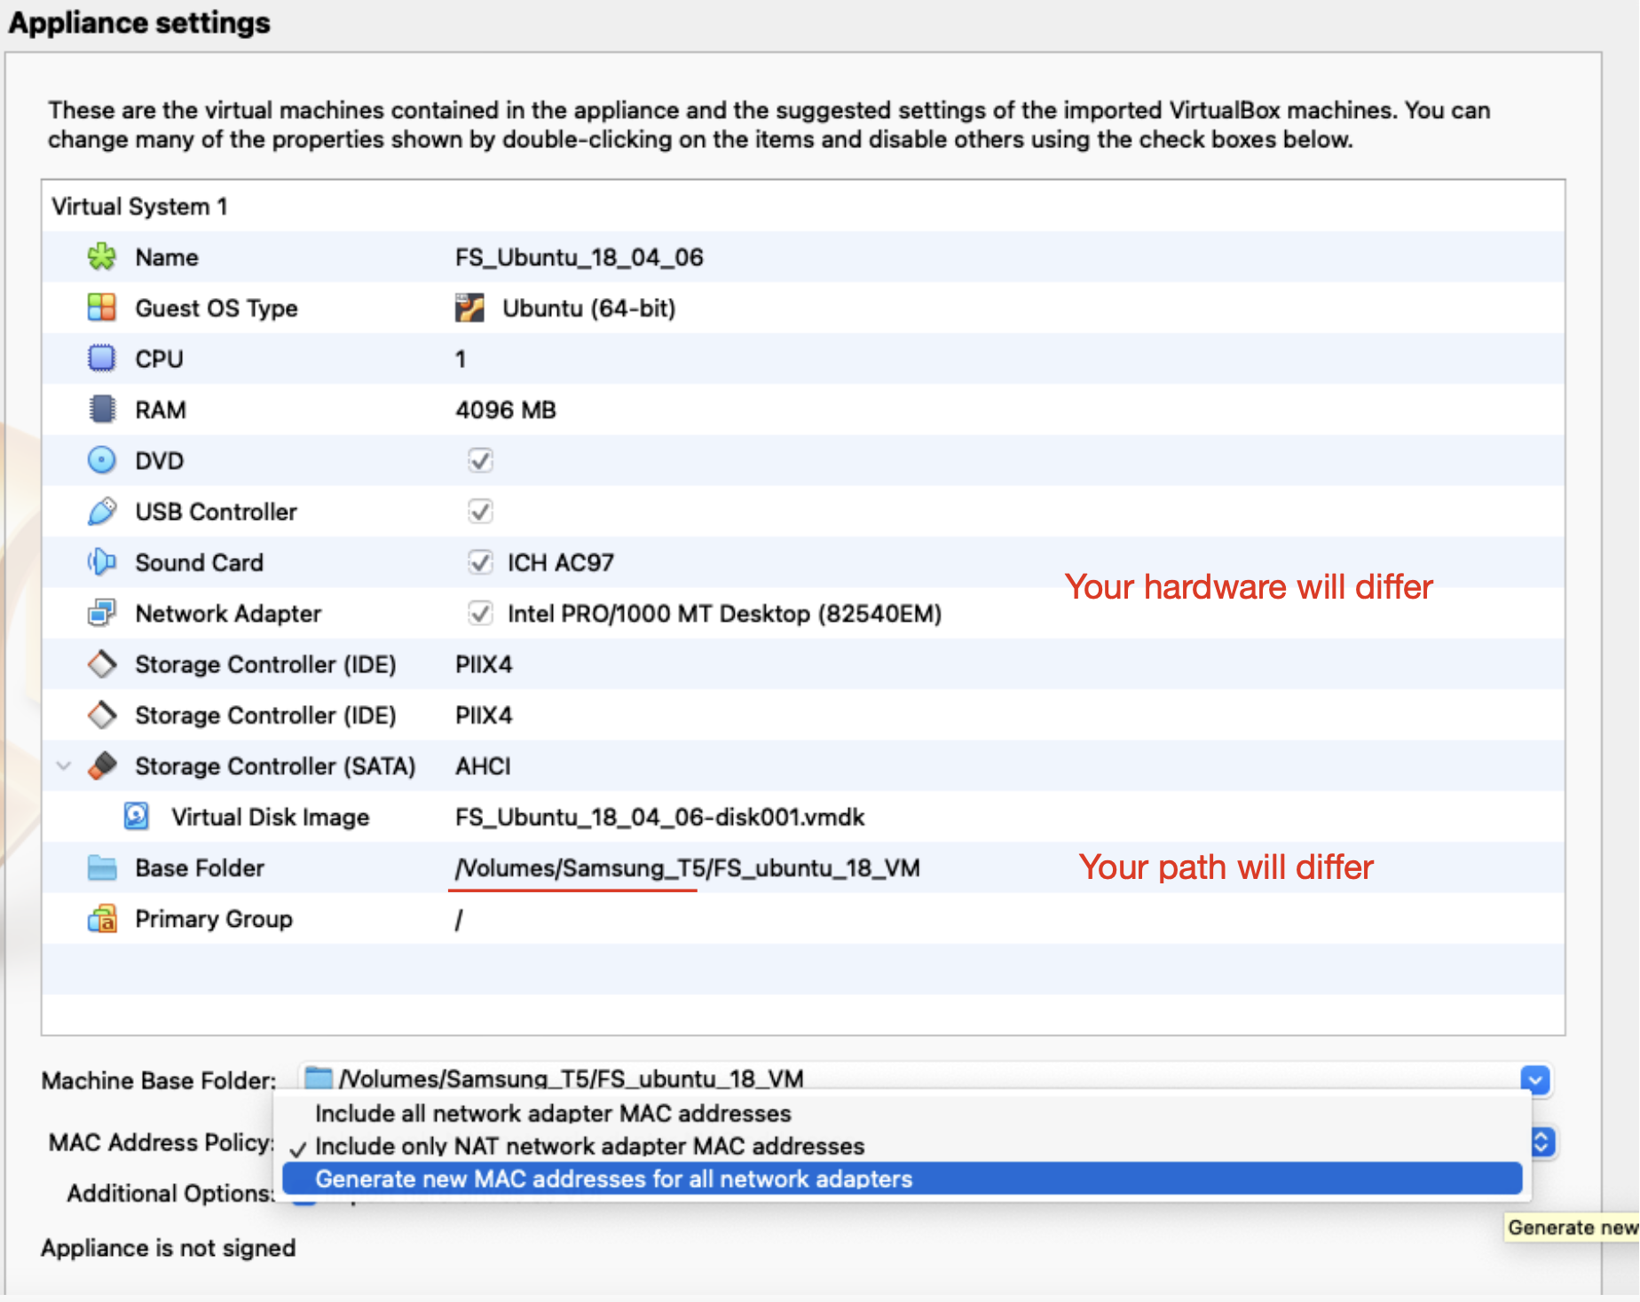Click the Guest OS Type icon
The height and width of the screenshot is (1302, 1640).
point(102,308)
